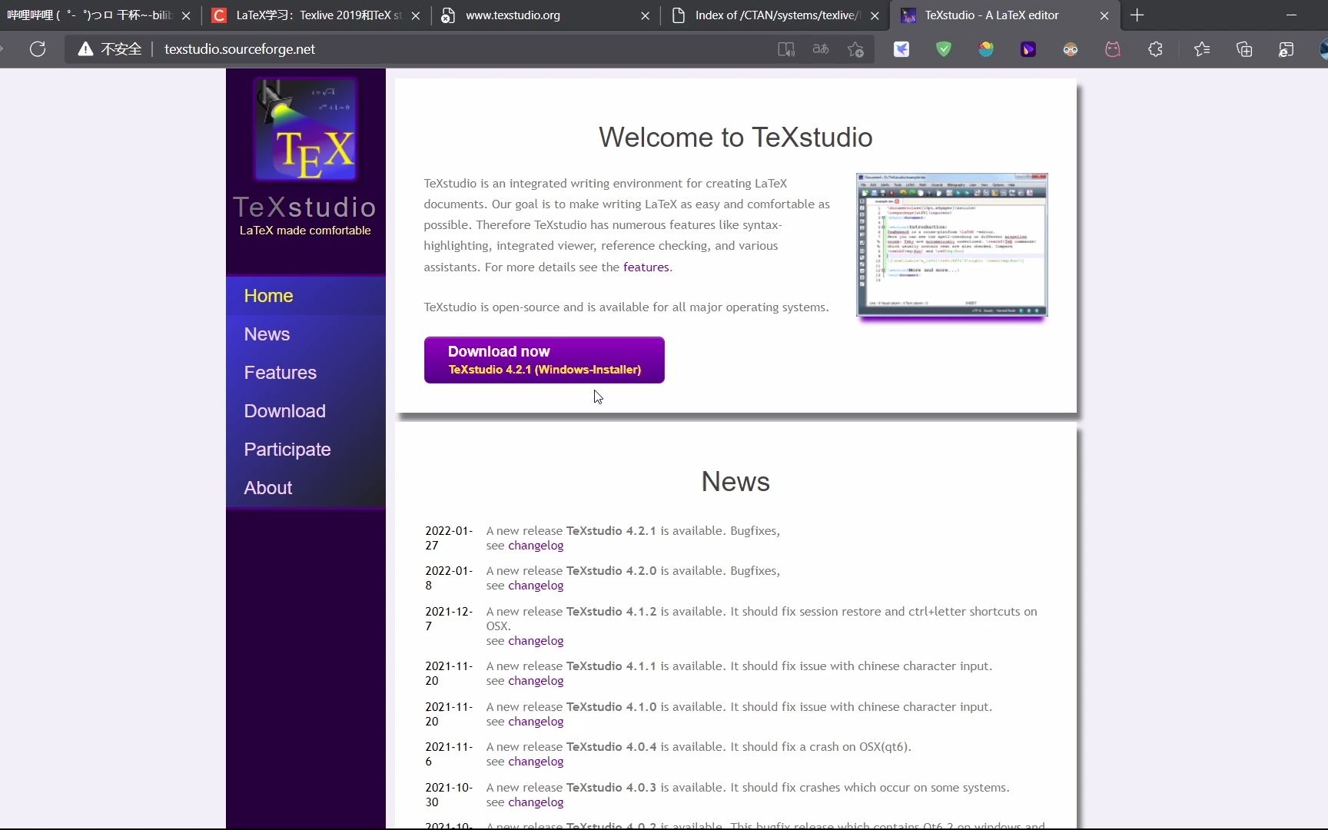Screen dimensions: 1328x830
Task: Click Download now TeXstudio 4.2.1 button
Action: (544, 360)
